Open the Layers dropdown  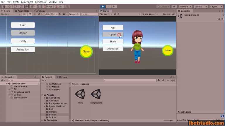pos(200,6)
